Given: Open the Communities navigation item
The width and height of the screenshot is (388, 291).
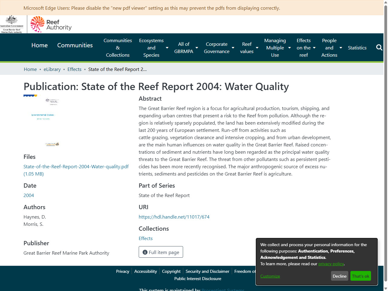Looking at the screenshot, I should point(75,45).
